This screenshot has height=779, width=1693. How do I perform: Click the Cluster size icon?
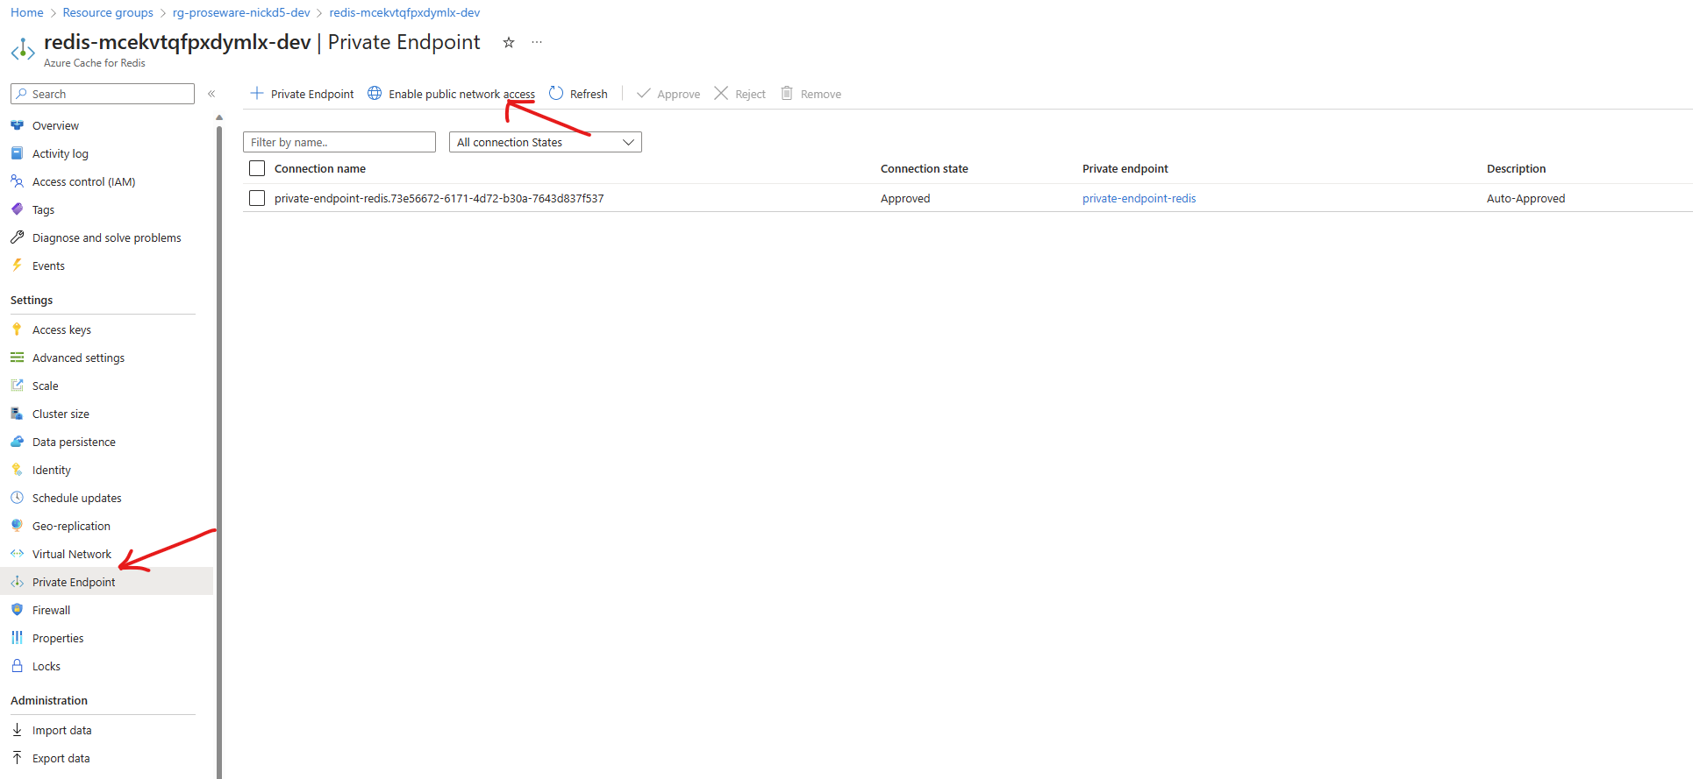pos(17,414)
